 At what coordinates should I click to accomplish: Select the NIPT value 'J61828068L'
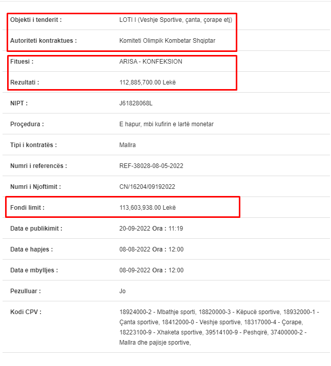point(136,103)
